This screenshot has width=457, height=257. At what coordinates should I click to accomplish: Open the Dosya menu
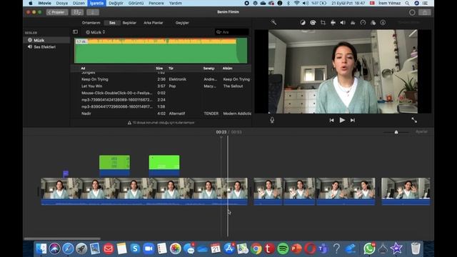tap(62, 3)
